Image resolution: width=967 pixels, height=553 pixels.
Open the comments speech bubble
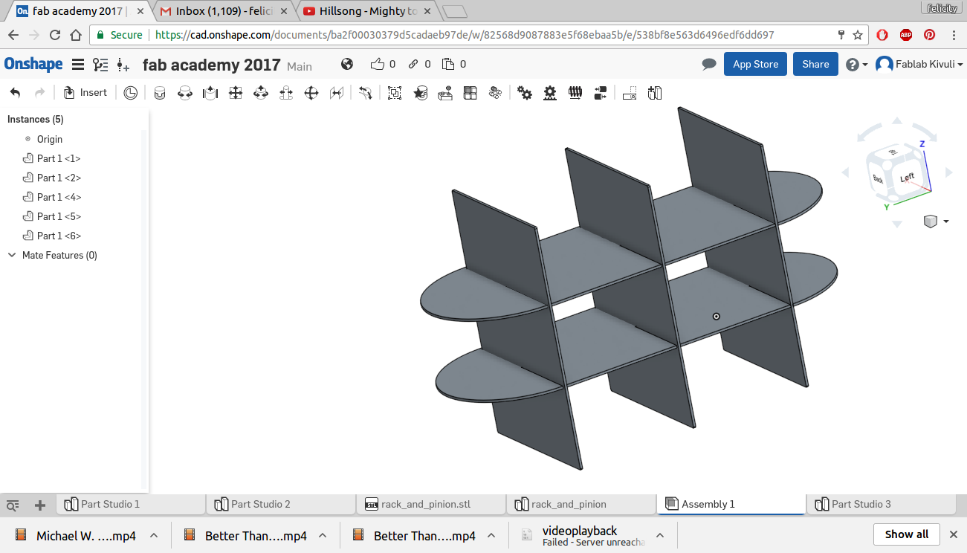pos(709,65)
